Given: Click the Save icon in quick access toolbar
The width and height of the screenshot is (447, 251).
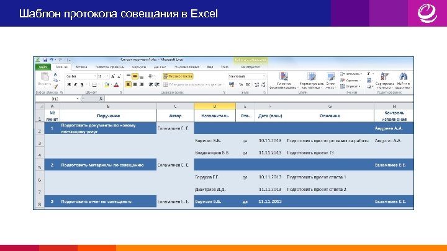Looking at the screenshot, I should click(45, 59).
